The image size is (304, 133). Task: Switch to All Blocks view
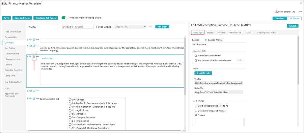294,19
